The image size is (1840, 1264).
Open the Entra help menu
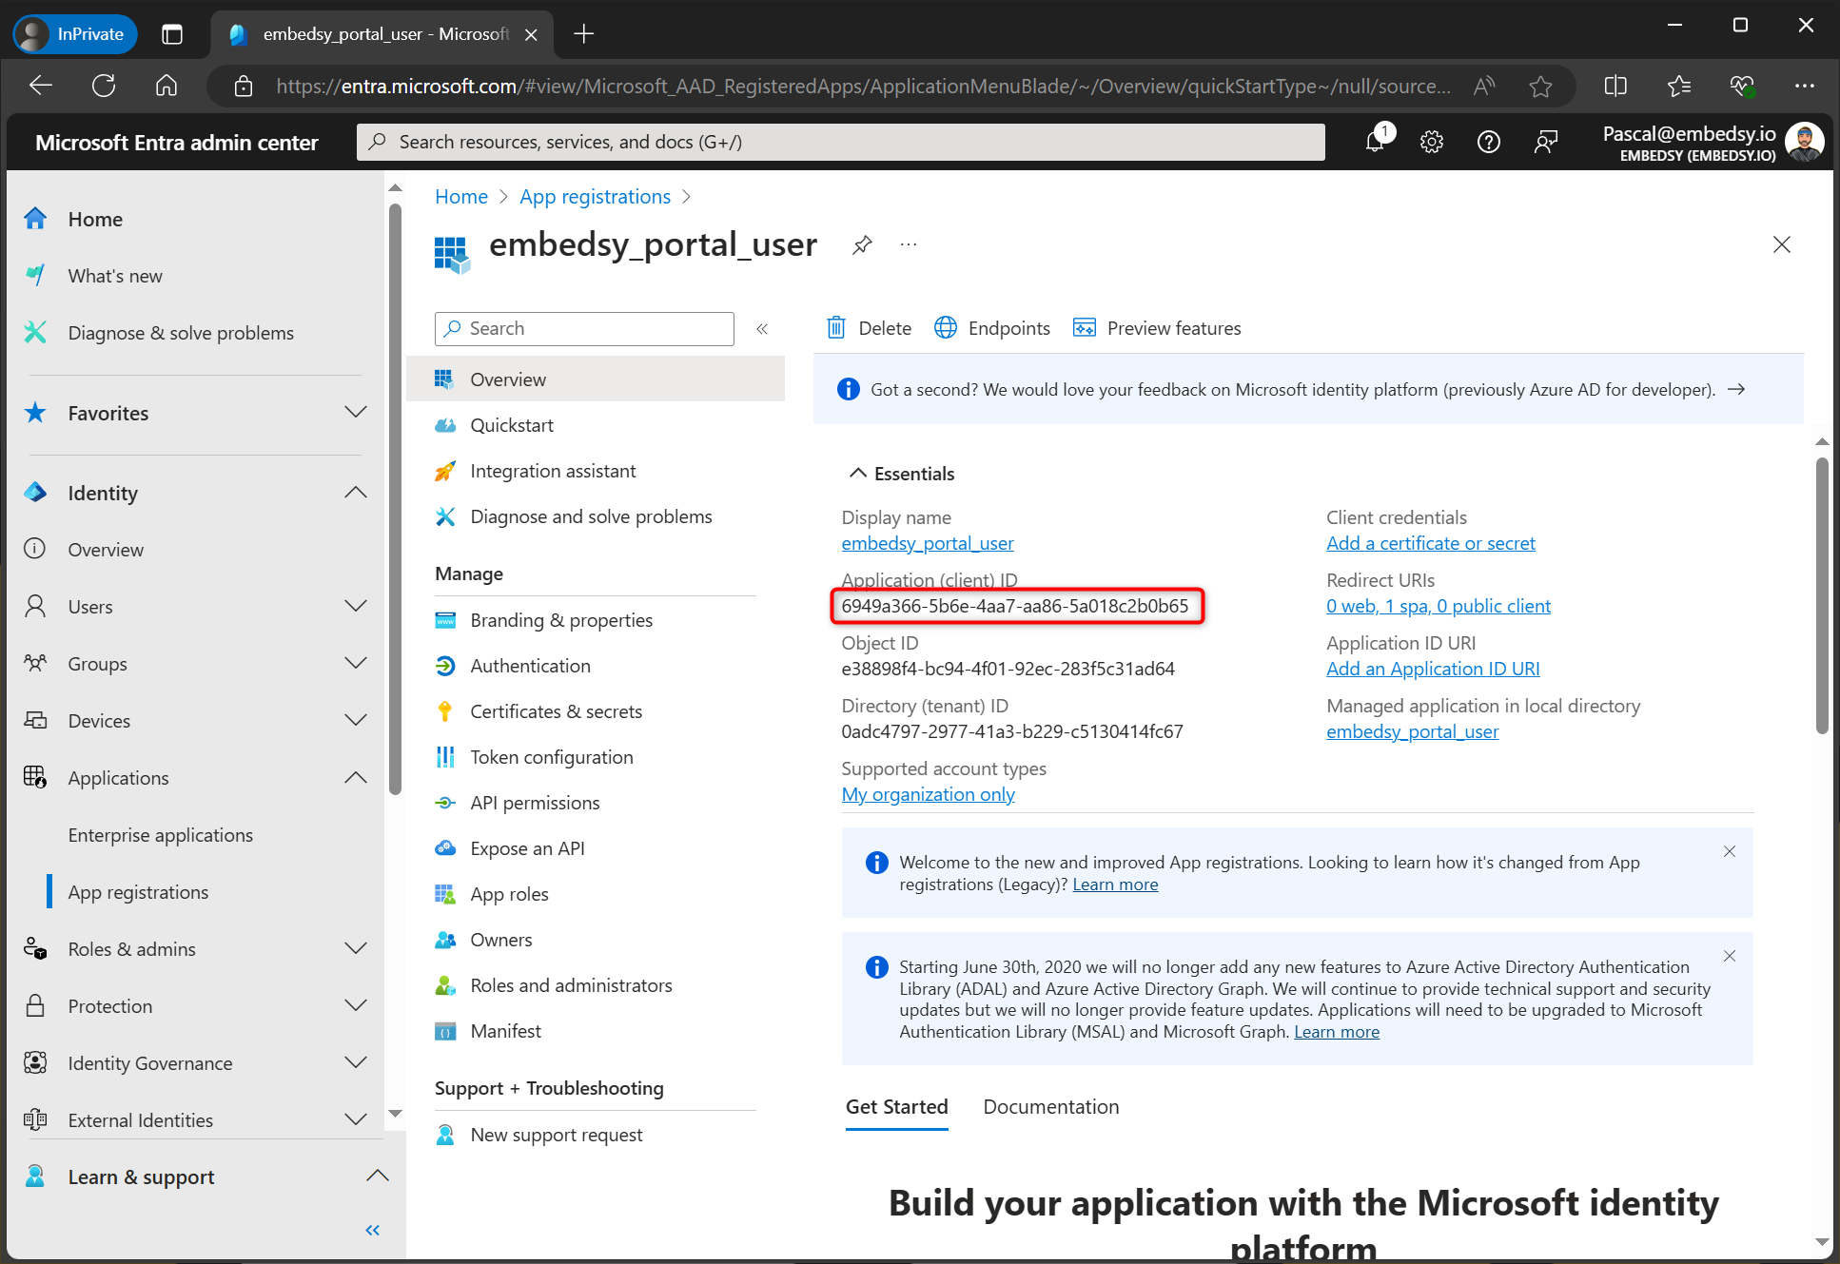(x=1488, y=141)
